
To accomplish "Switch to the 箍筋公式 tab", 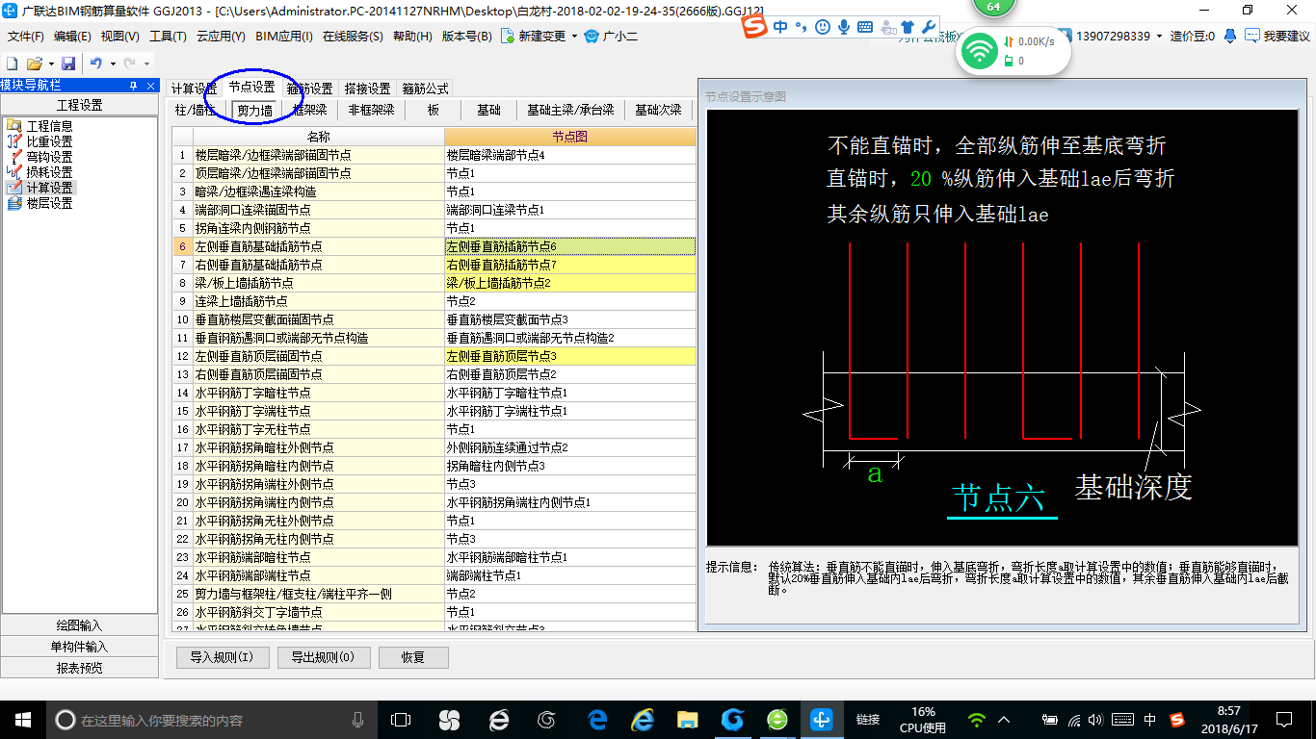I will [425, 89].
